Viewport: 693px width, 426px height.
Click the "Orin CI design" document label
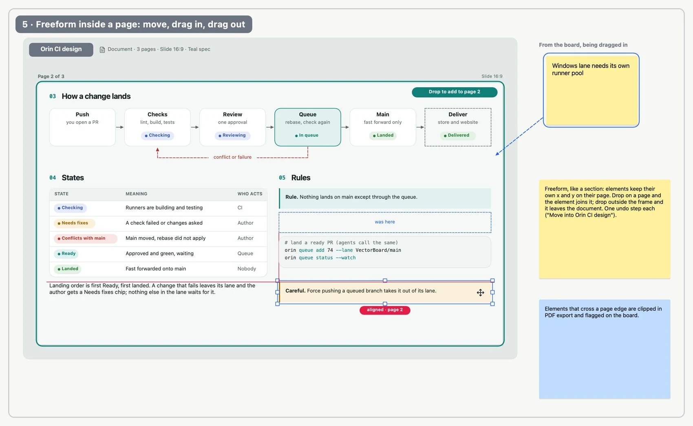click(61, 49)
